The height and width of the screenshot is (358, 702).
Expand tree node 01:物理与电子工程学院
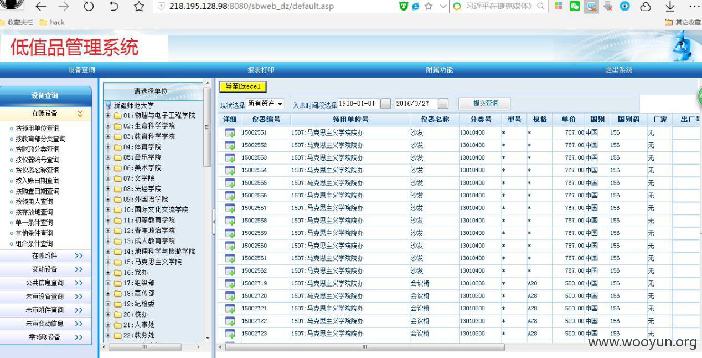click(x=108, y=115)
